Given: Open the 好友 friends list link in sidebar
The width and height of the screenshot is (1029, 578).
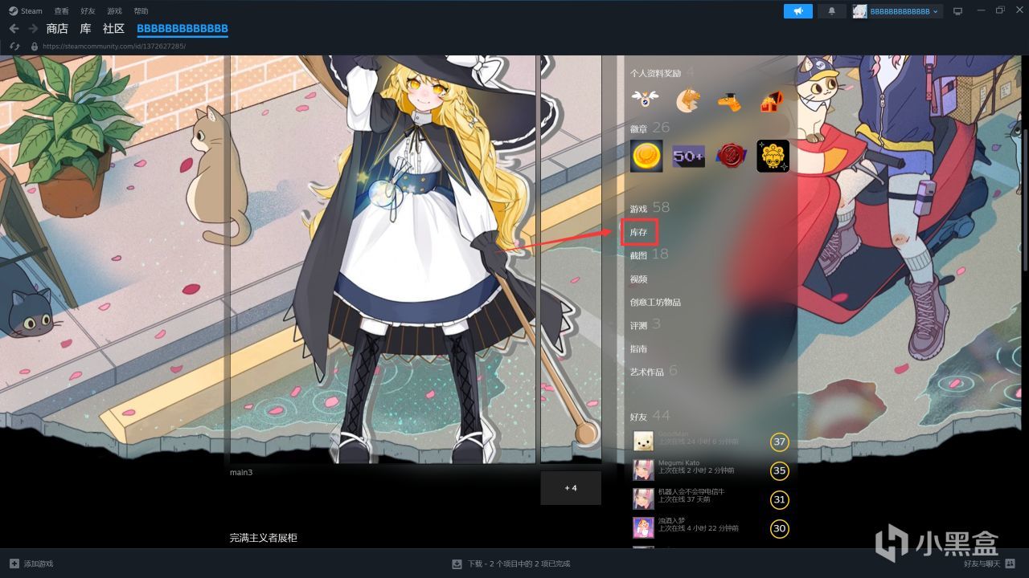Looking at the screenshot, I should [x=639, y=417].
